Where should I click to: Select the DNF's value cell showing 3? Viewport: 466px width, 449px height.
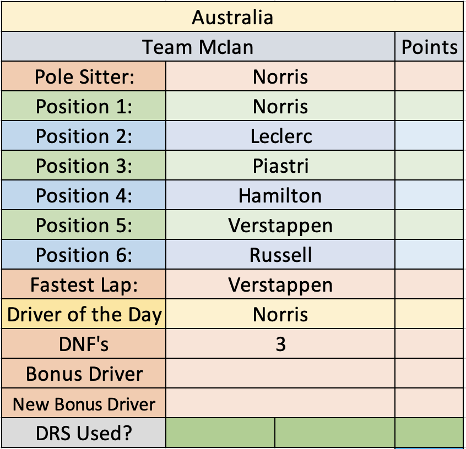point(280,343)
